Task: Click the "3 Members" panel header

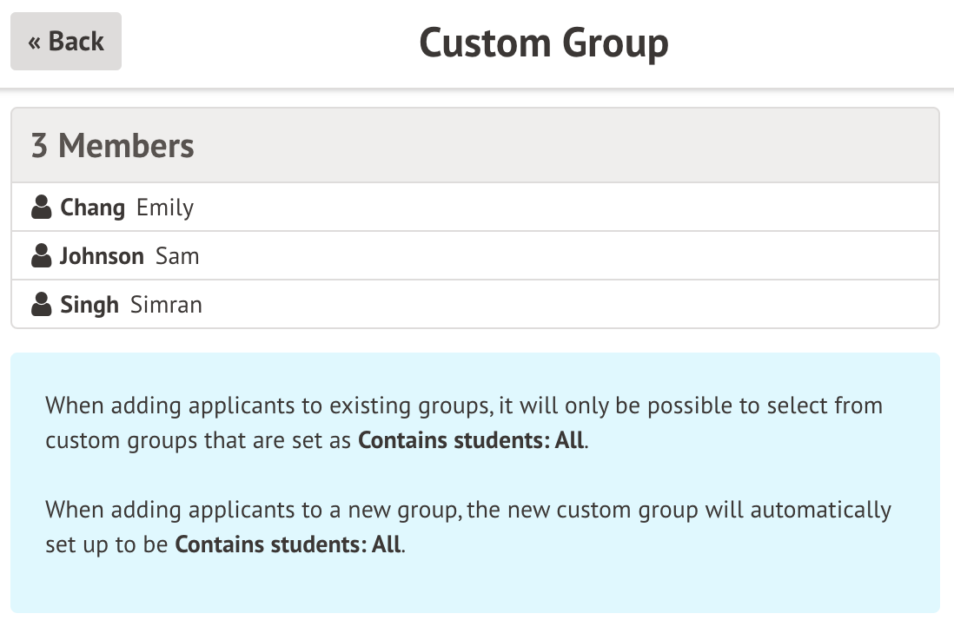Action: click(113, 146)
